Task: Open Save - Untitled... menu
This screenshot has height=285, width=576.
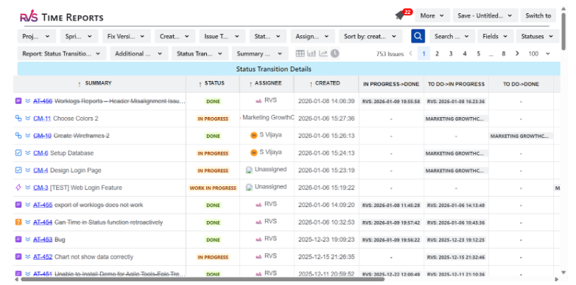Action: click(485, 15)
